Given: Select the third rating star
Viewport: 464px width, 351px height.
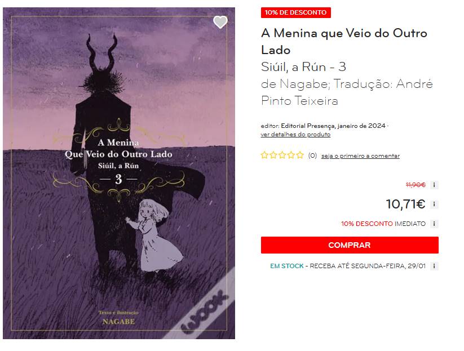Looking at the screenshot, I should (282, 155).
